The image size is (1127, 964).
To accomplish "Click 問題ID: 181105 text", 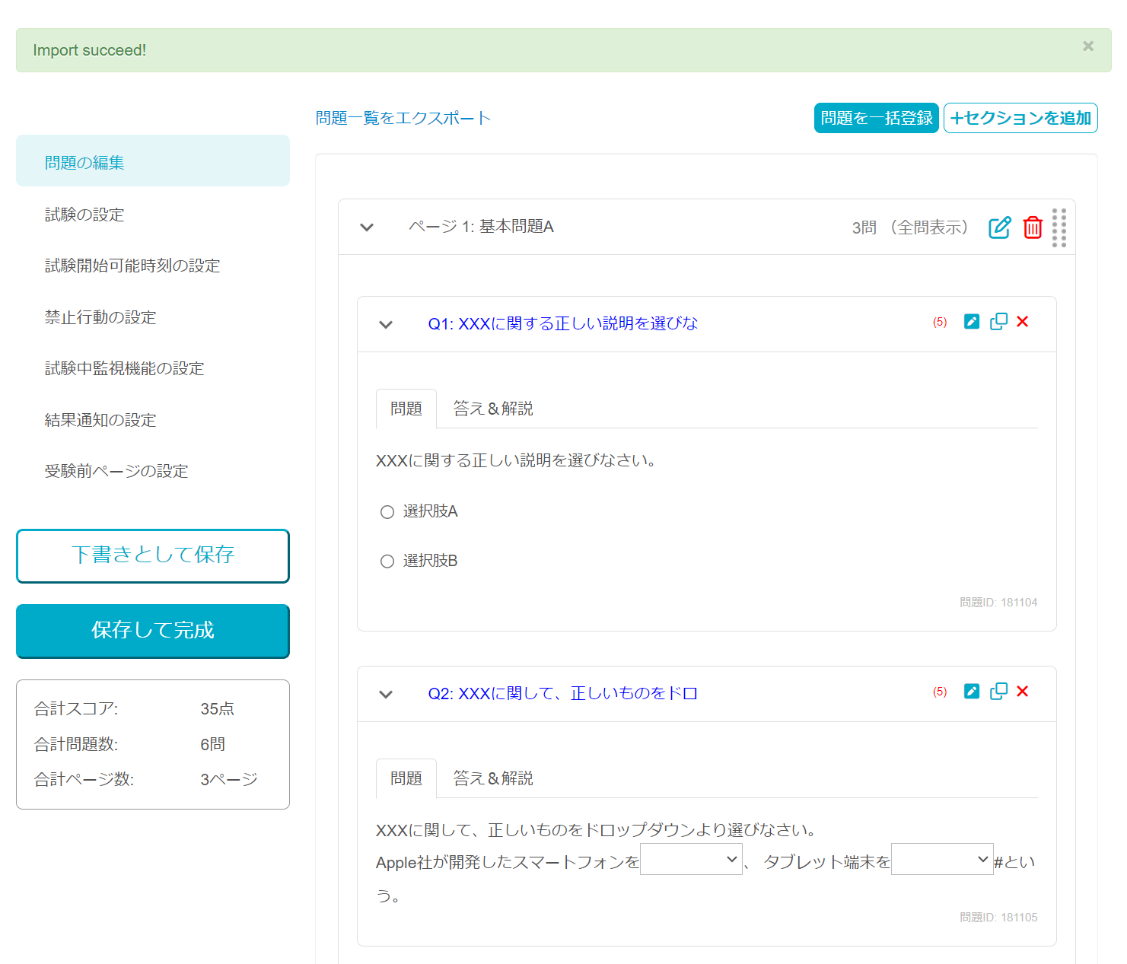I will (998, 917).
